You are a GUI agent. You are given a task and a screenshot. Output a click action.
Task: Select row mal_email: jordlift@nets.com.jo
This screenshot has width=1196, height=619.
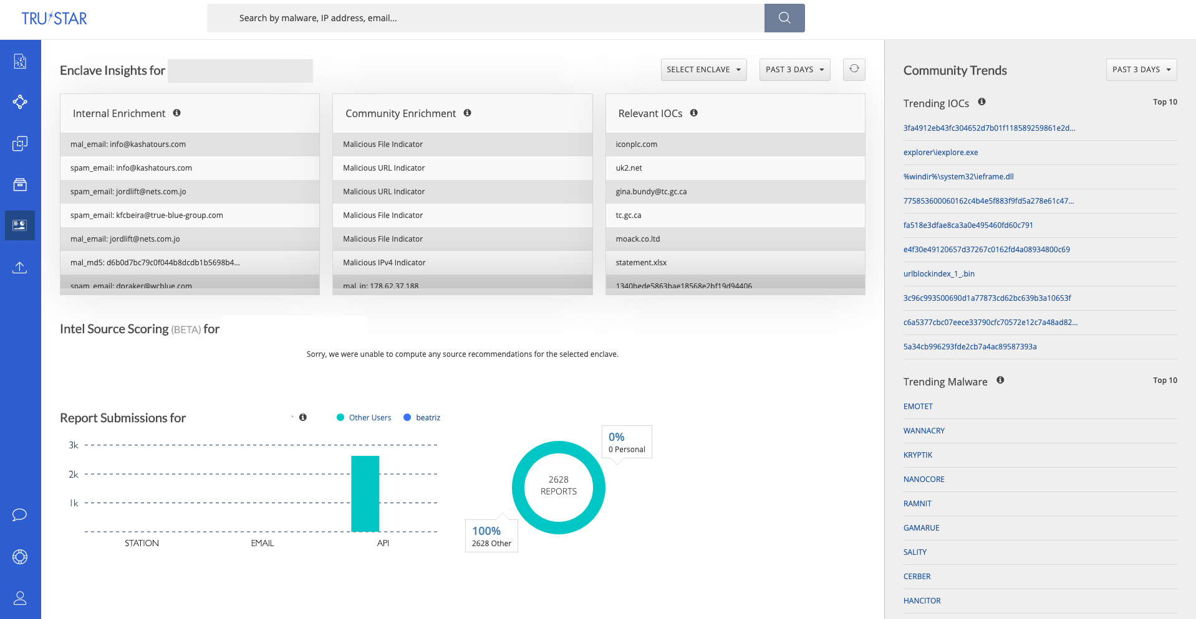click(x=190, y=239)
